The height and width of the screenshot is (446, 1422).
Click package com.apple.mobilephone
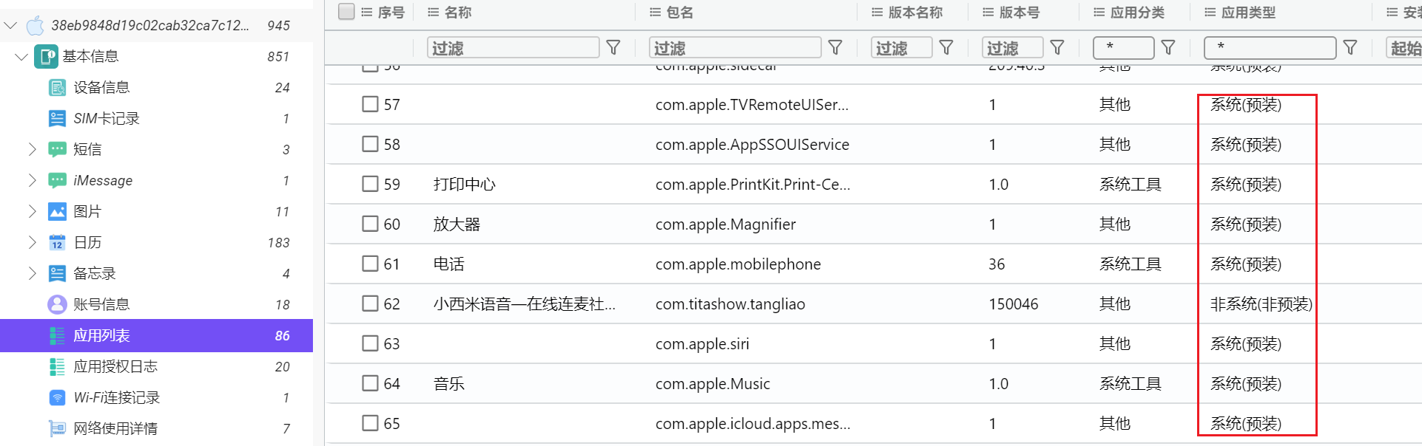point(738,264)
